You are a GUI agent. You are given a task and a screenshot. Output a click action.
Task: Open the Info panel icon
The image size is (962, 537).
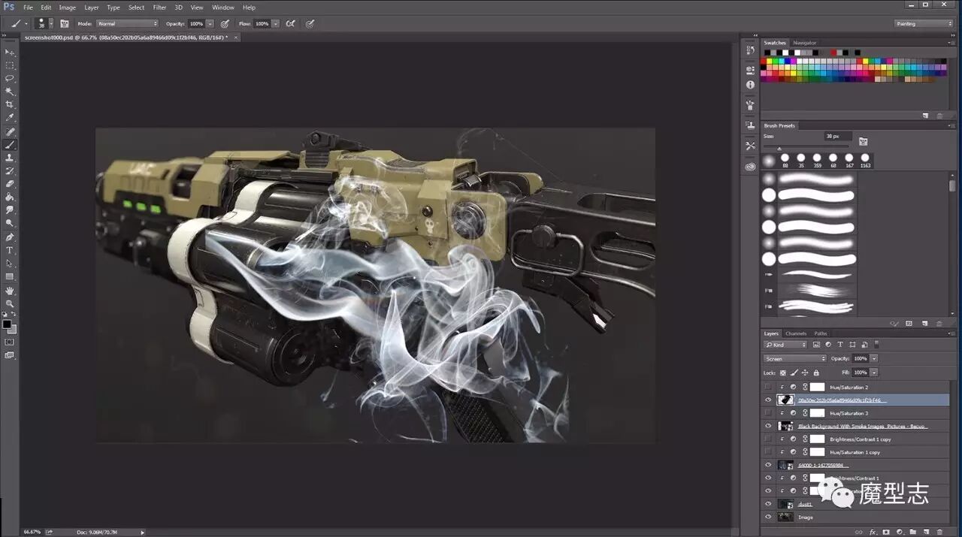pyautogui.click(x=750, y=85)
